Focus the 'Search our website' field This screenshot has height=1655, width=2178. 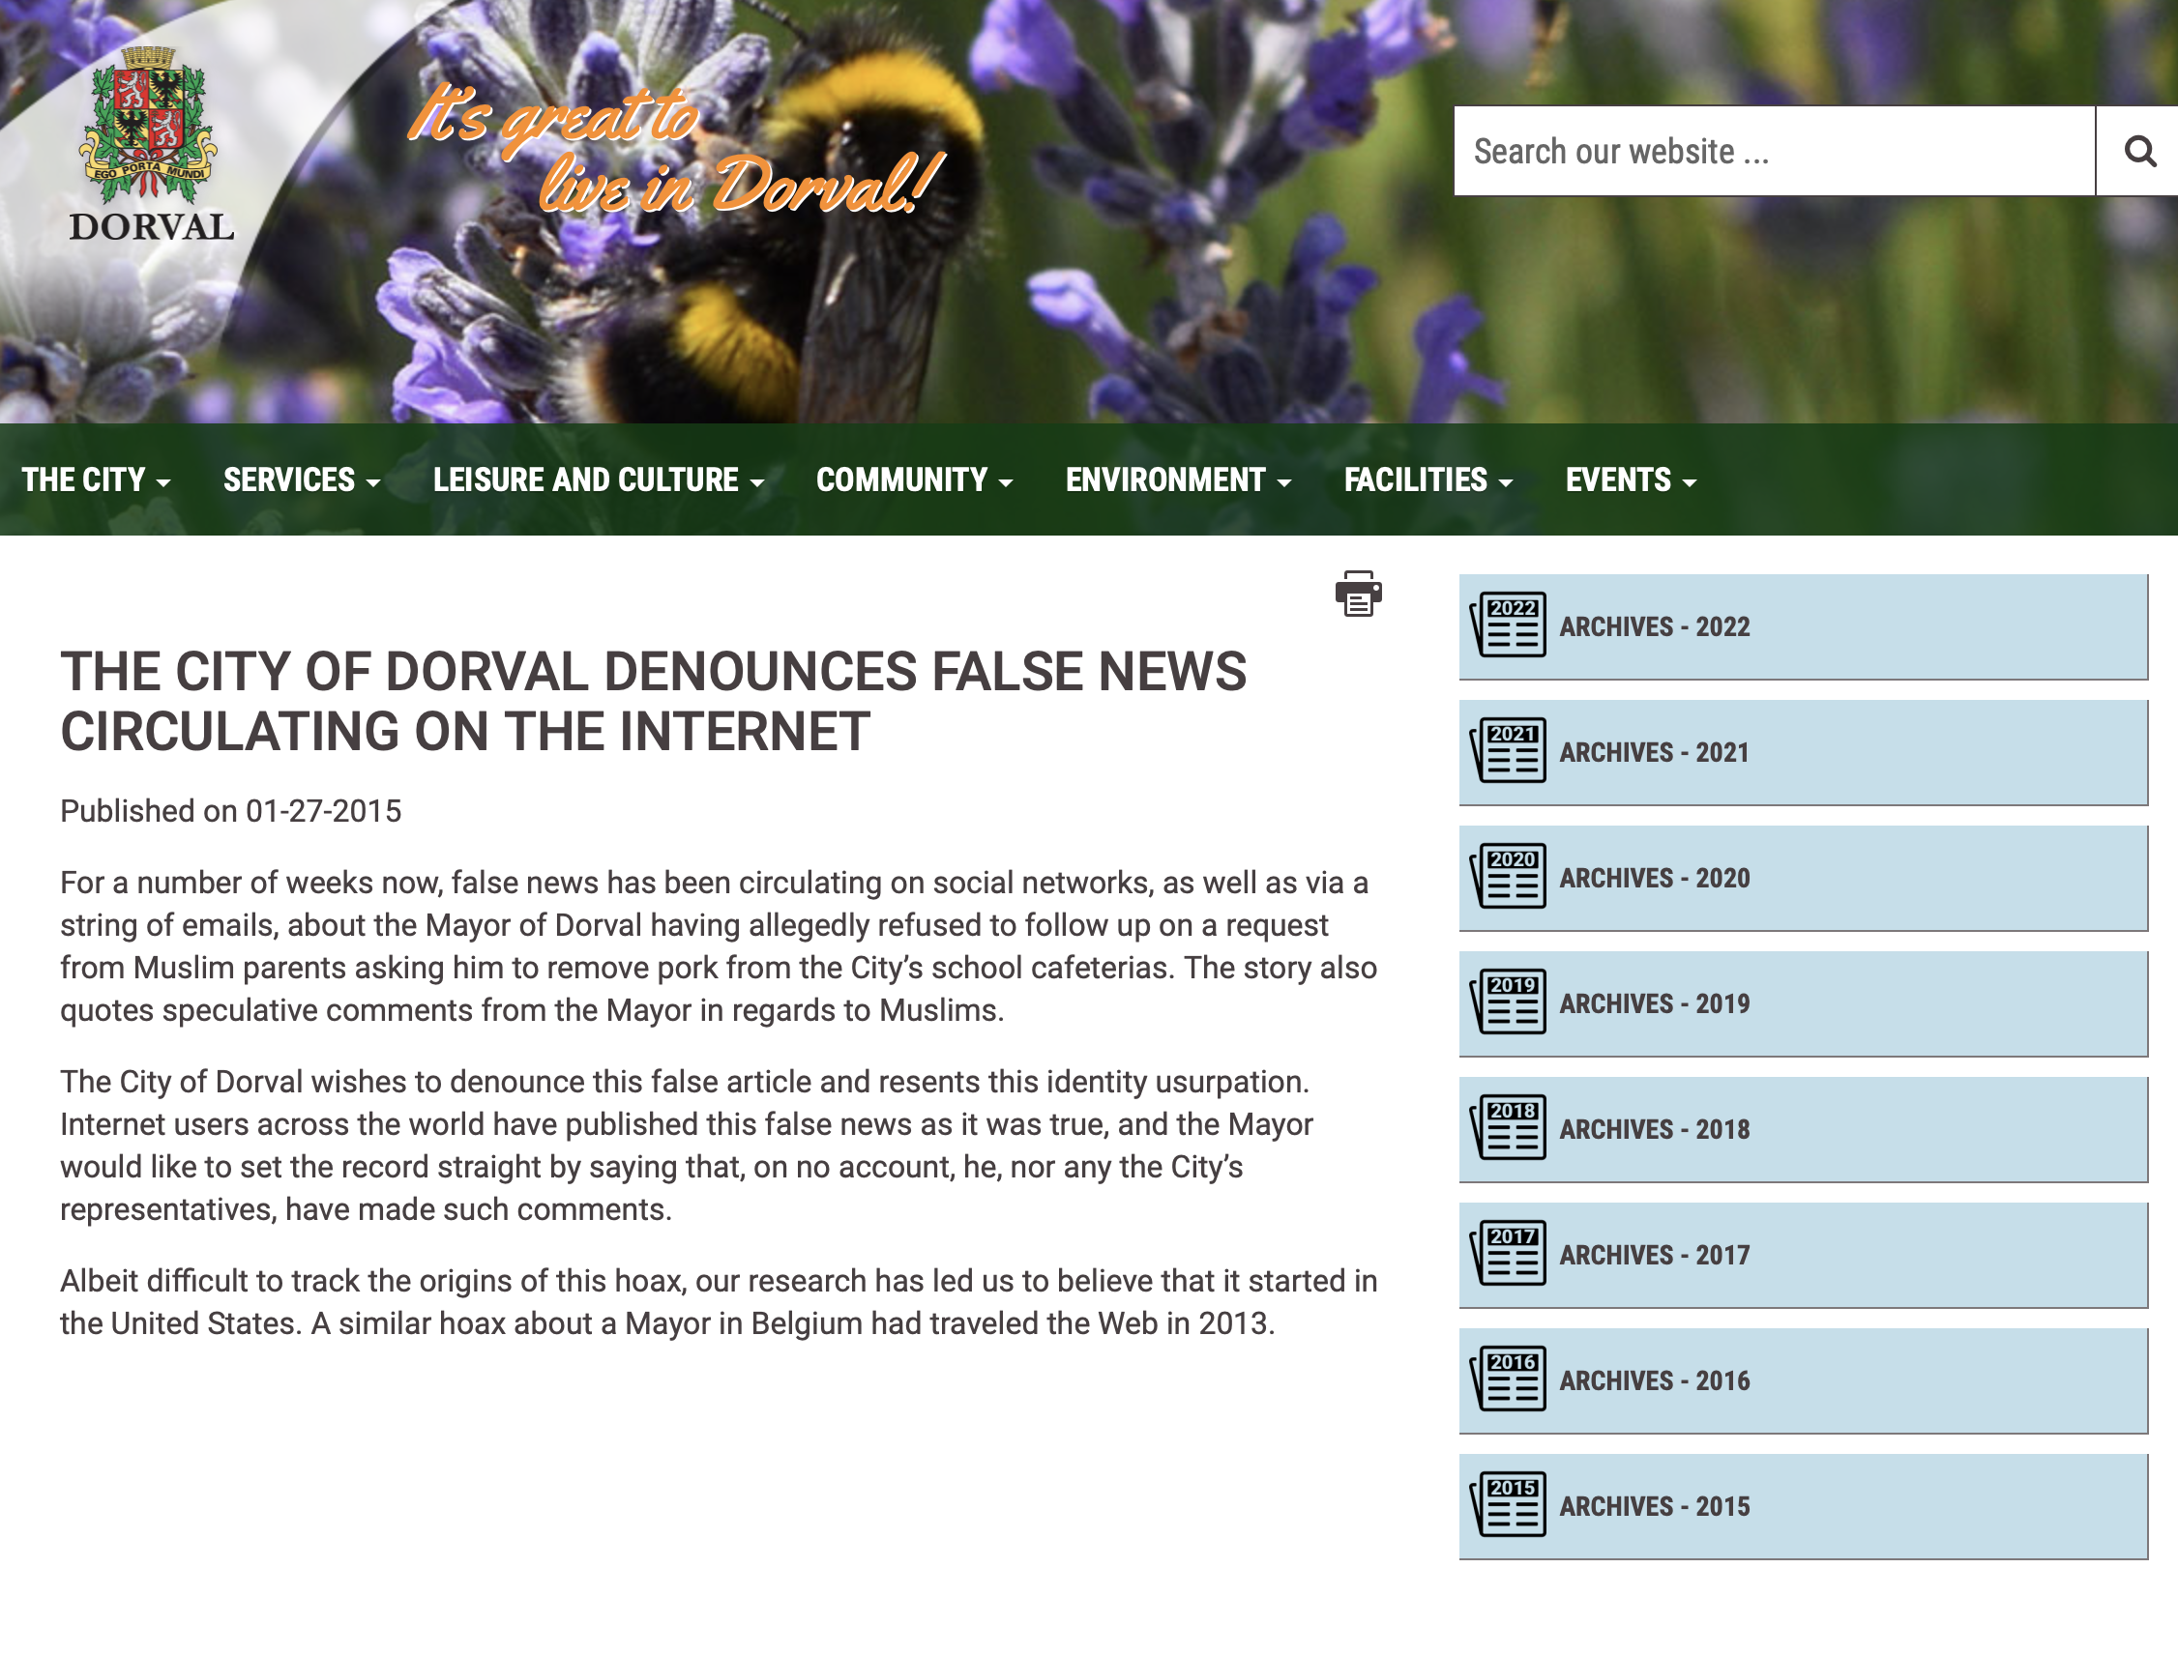pos(1774,151)
